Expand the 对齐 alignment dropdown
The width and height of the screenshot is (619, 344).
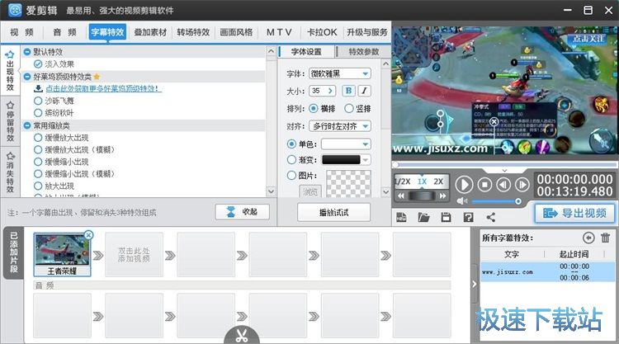tap(340, 126)
